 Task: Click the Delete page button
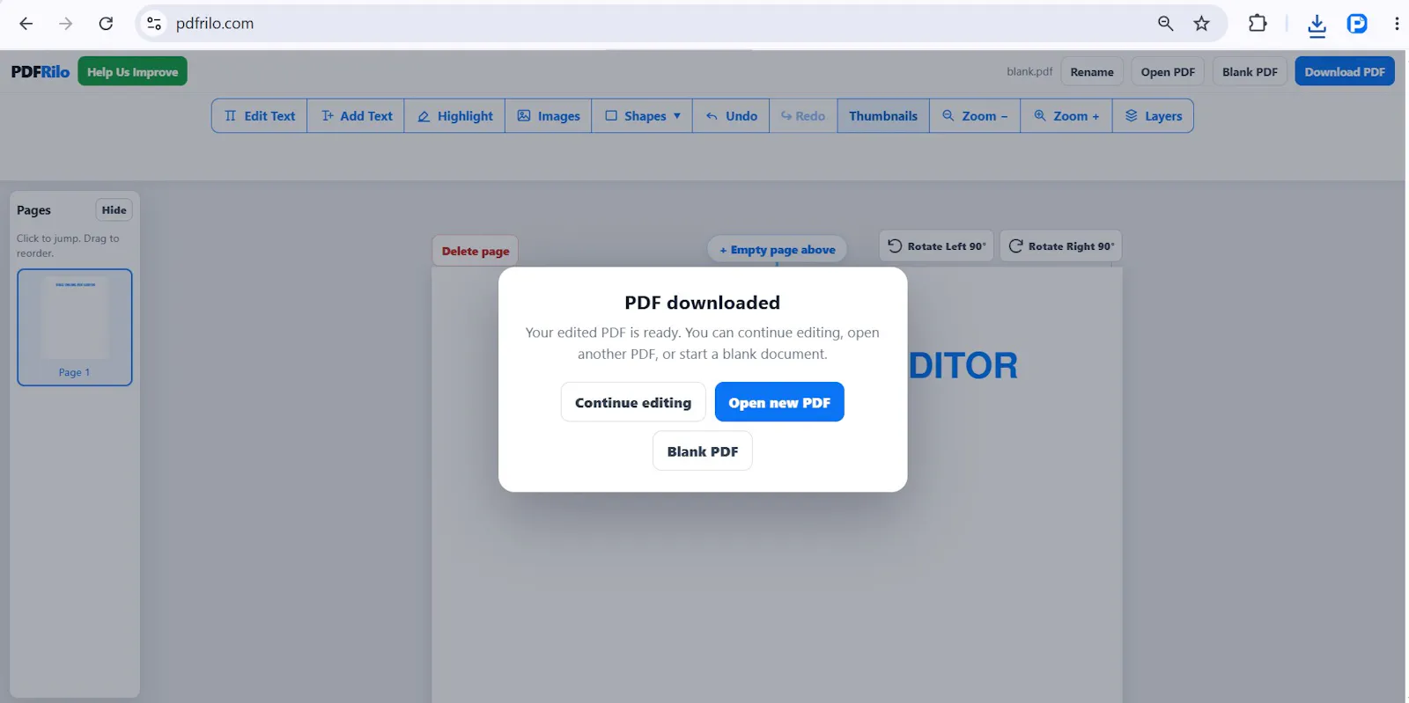pyautogui.click(x=476, y=251)
